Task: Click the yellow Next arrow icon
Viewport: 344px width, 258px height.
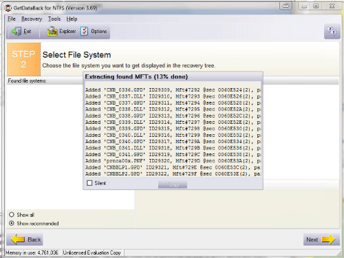Action: (328, 239)
